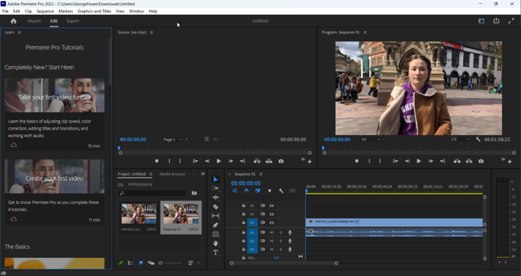Open the Project: Untitled panel menu

(151, 174)
